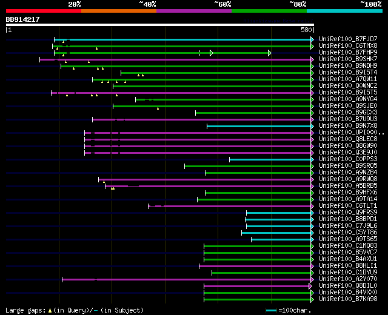
Task: Choose the UniRef100_A9RWQ8 subject label
Action: point(348,179)
